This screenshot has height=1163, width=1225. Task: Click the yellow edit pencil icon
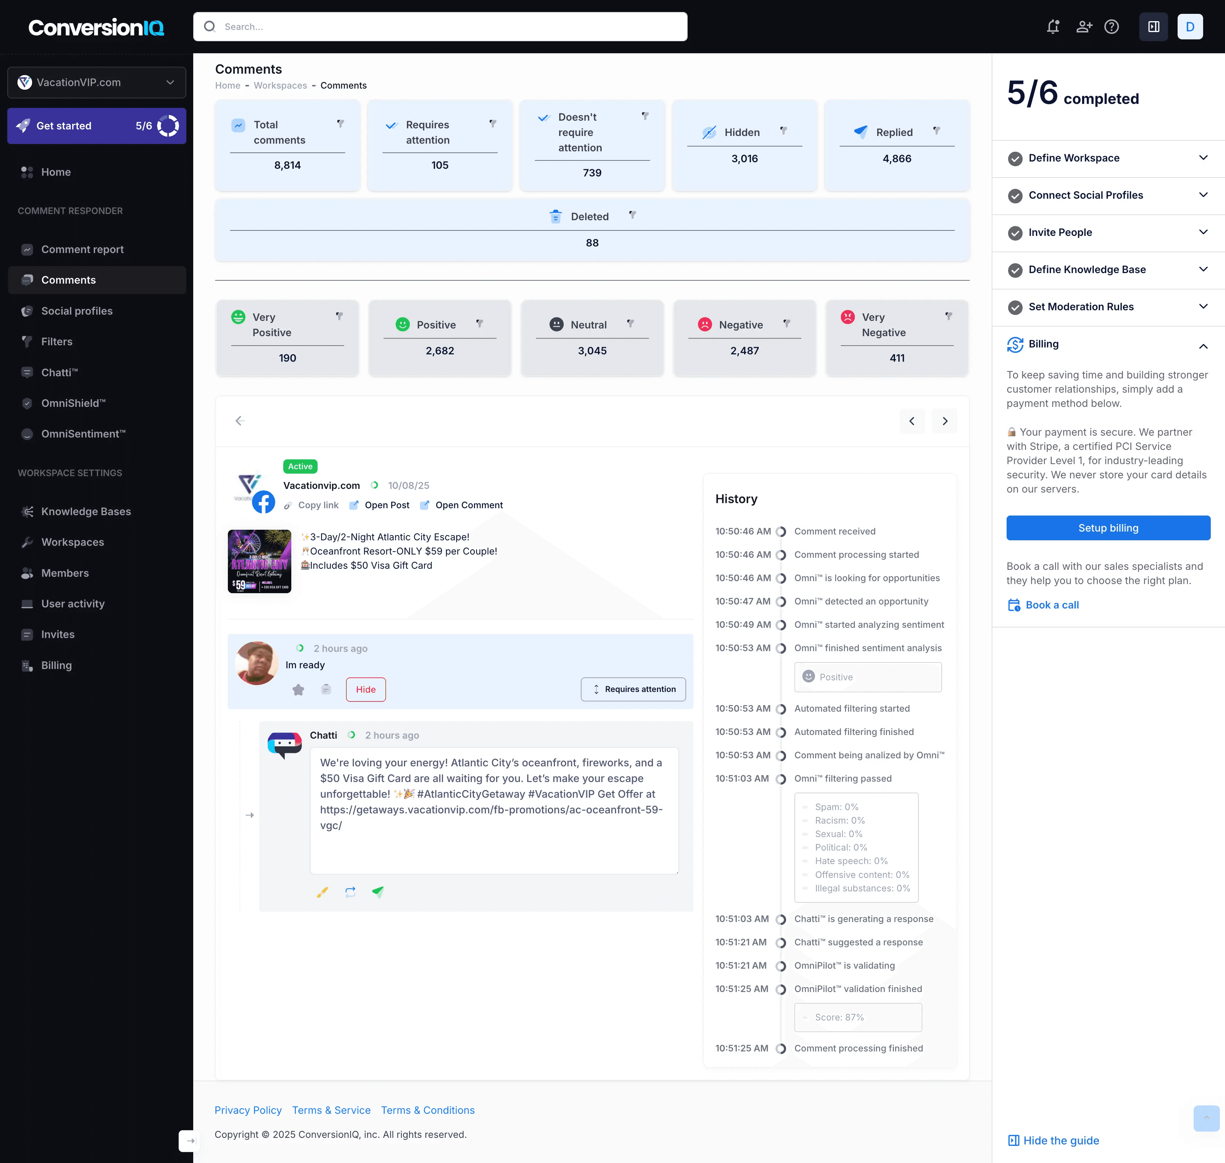coord(322,891)
